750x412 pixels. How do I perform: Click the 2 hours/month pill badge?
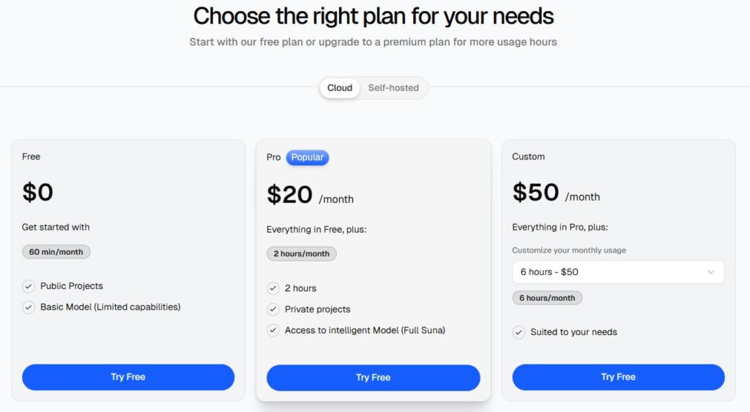pyautogui.click(x=301, y=254)
